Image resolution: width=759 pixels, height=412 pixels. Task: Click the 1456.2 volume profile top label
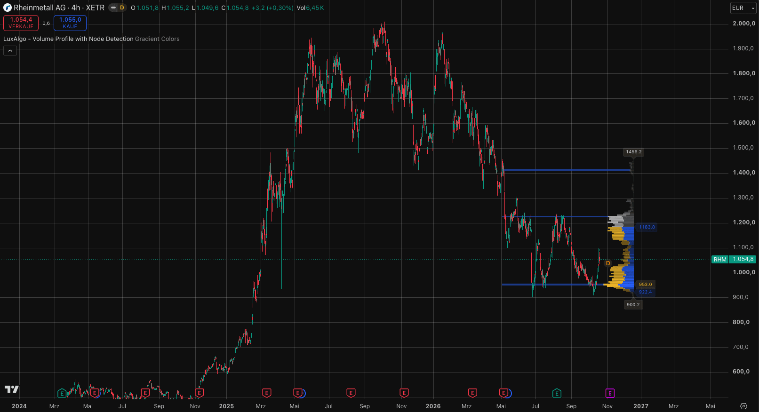633,152
